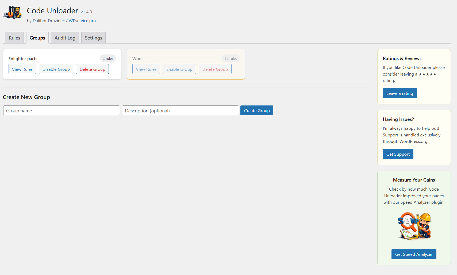Open the Audit Log tab
The width and height of the screenshot is (457, 275).
tap(65, 38)
